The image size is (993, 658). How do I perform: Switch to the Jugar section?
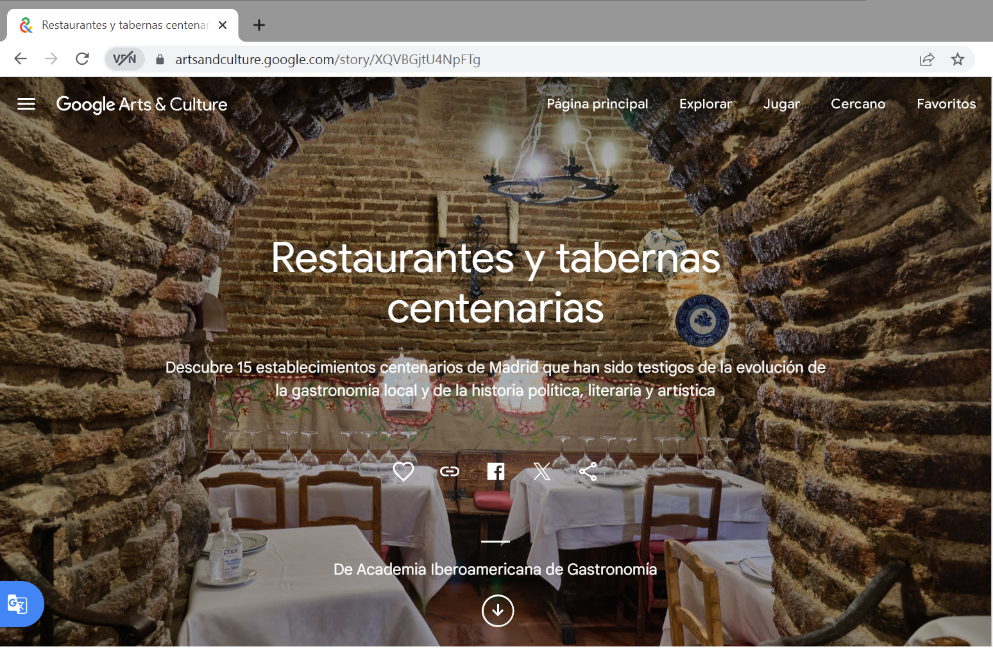781,104
